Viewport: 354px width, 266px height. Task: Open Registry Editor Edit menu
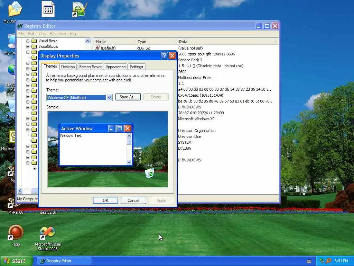tap(31, 34)
